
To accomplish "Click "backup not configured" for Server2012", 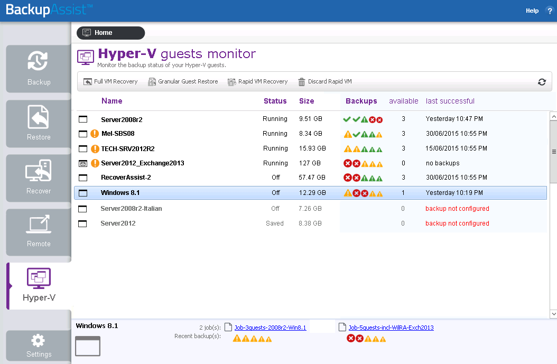I will [x=457, y=223].
